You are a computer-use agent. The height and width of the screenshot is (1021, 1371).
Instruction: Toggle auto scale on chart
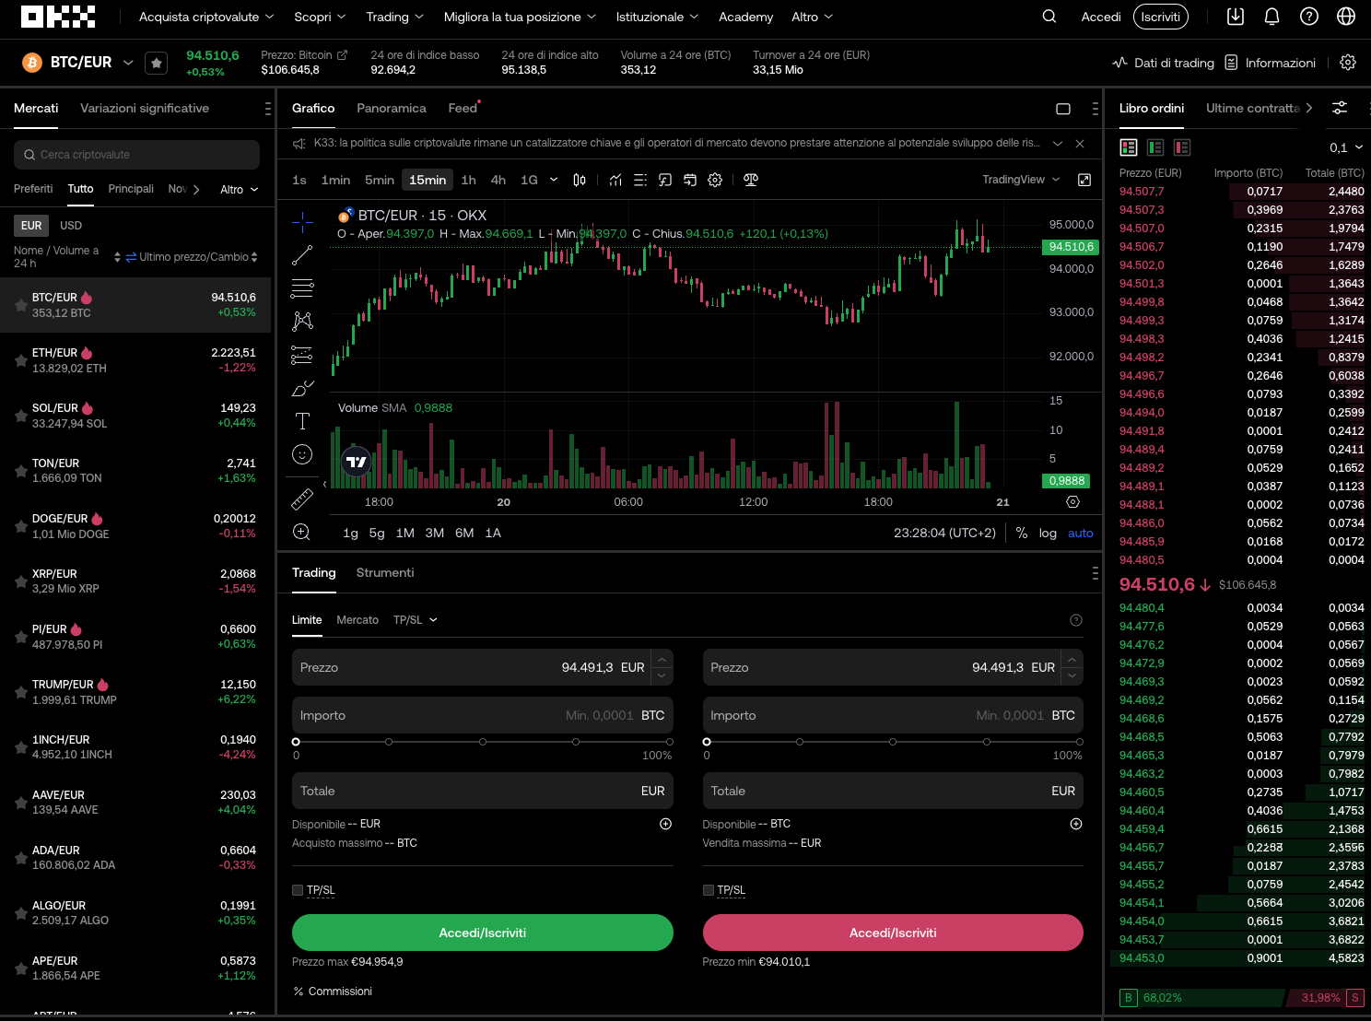tap(1081, 533)
